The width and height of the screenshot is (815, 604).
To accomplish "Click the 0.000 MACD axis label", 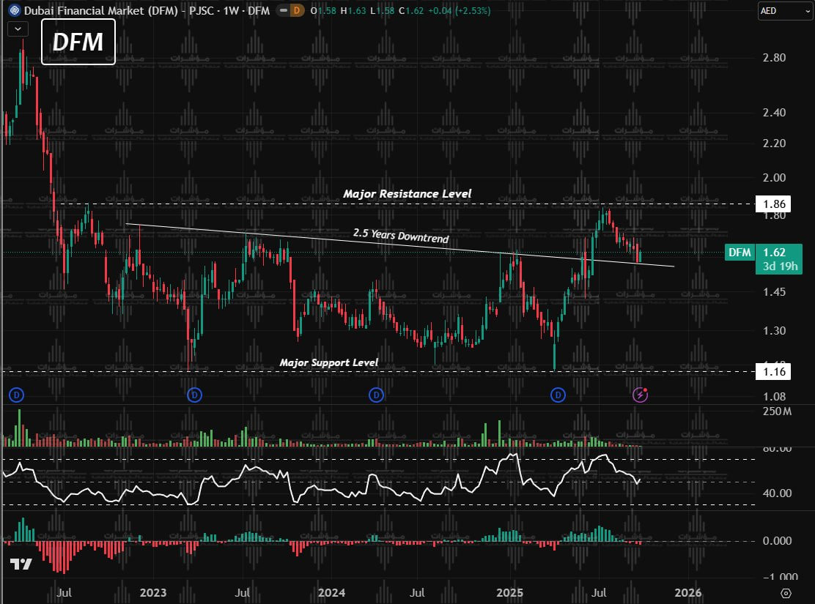I will tap(777, 541).
